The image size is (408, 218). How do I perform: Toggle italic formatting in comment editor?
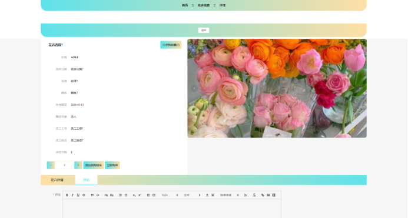tap(72, 195)
